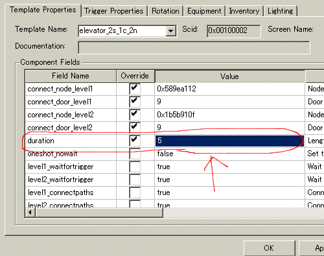Switch to the Trigger Properties tab
Viewport: 324px width, 256px height.
click(x=114, y=11)
